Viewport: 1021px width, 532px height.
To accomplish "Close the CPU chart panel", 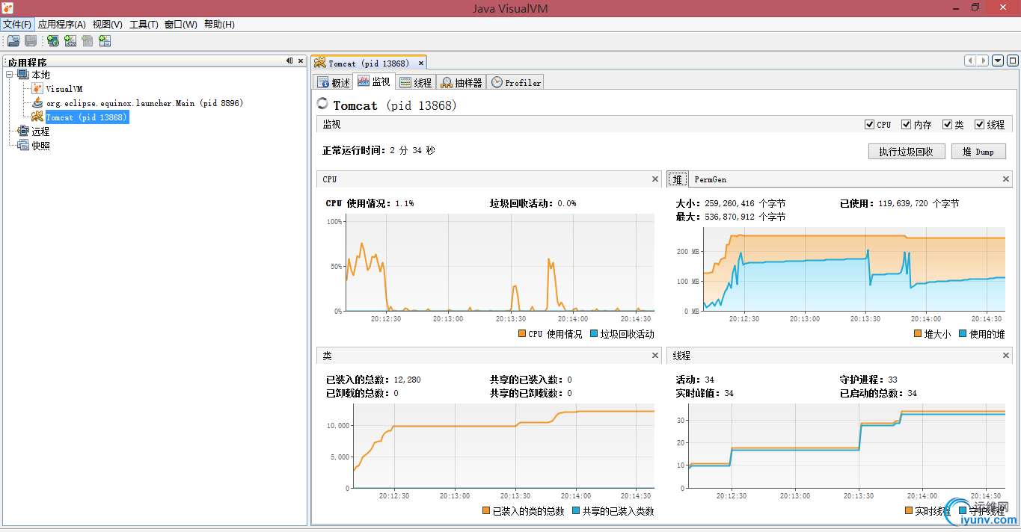I will click(655, 179).
